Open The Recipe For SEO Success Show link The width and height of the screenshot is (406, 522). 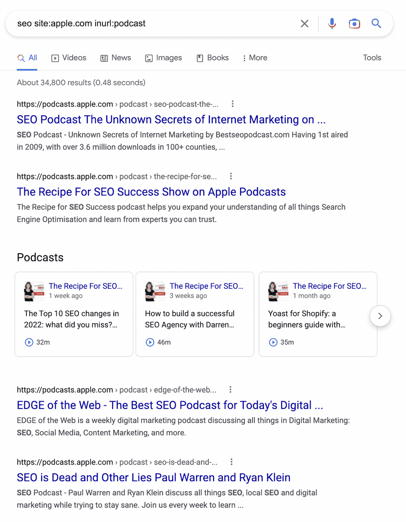tap(151, 192)
